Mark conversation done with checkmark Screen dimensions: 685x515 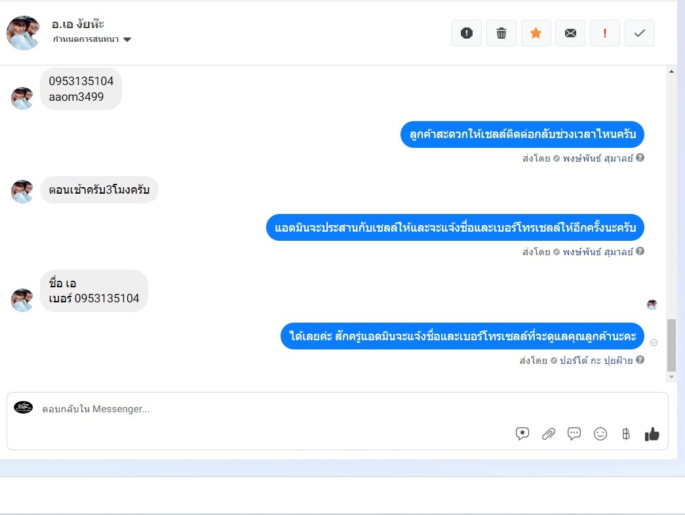(x=640, y=33)
